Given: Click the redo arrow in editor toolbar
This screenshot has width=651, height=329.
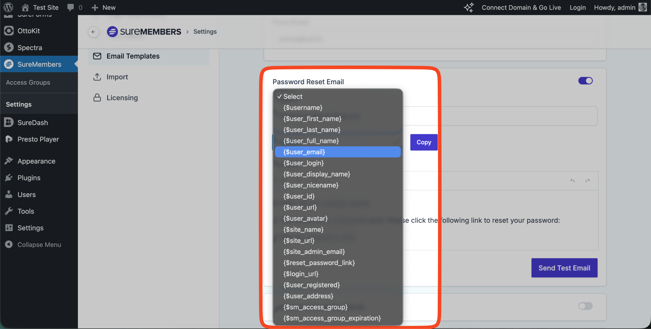Looking at the screenshot, I should 588,181.
